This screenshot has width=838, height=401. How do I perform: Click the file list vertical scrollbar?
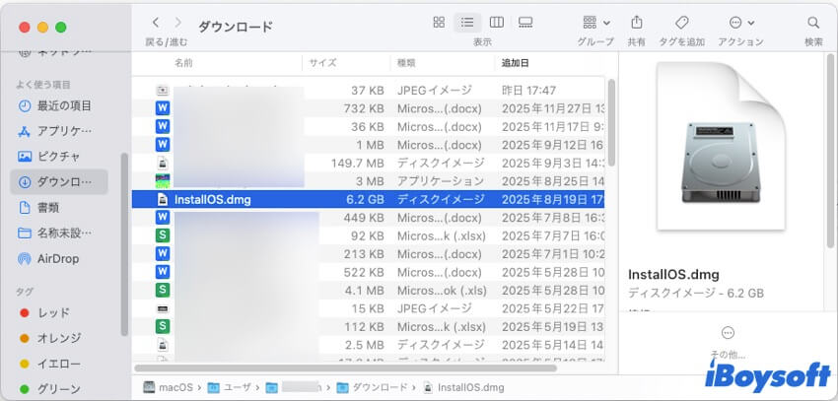[x=611, y=123]
